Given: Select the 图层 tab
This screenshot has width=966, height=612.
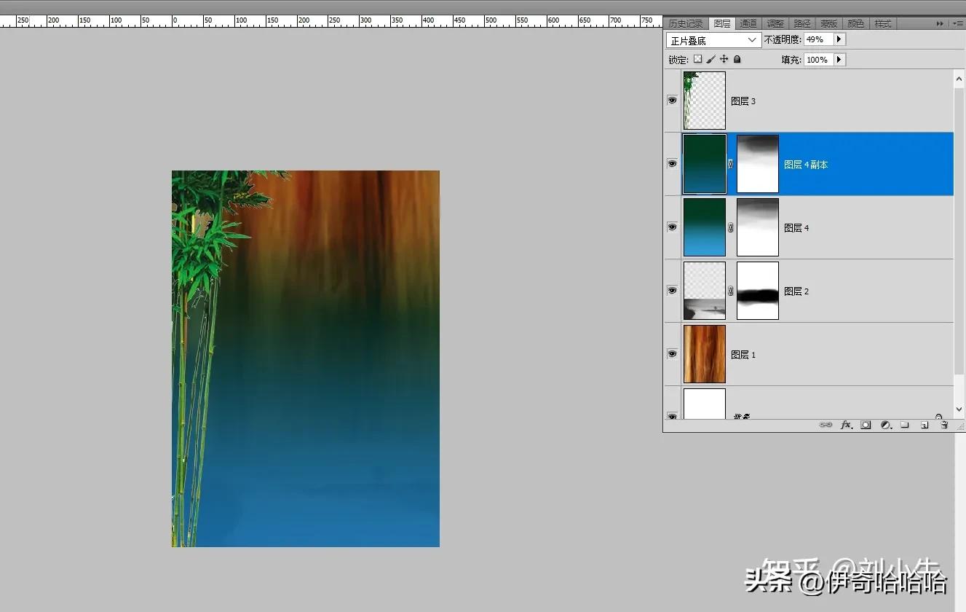Looking at the screenshot, I should pos(722,24).
